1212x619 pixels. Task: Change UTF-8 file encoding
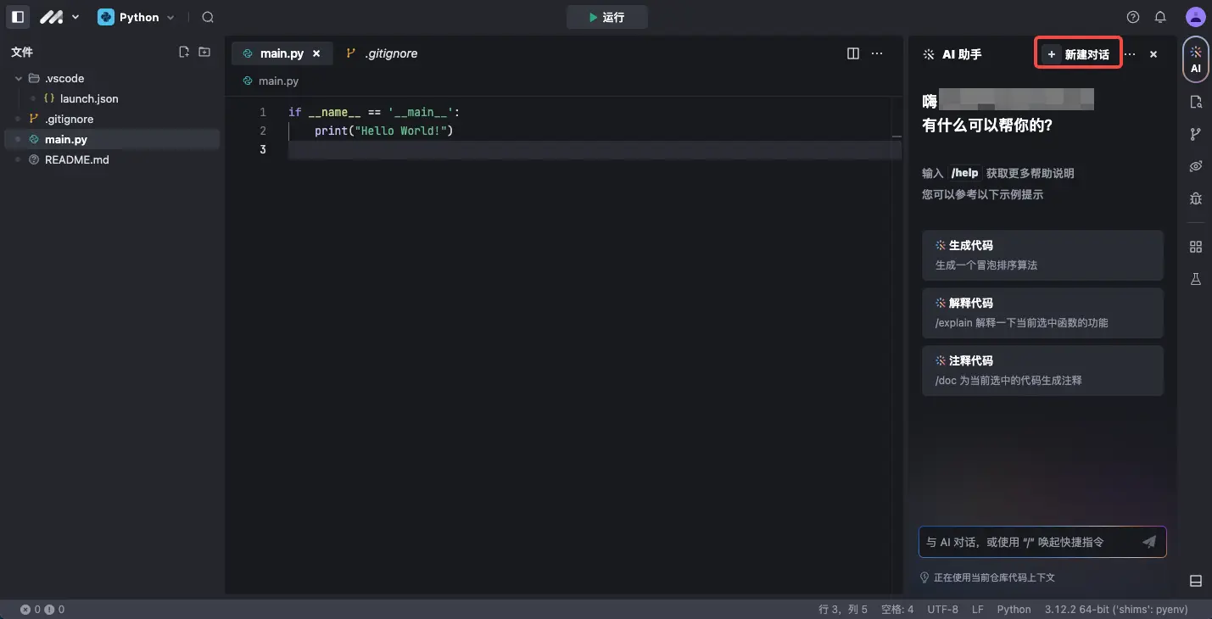pyautogui.click(x=942, y=609)
